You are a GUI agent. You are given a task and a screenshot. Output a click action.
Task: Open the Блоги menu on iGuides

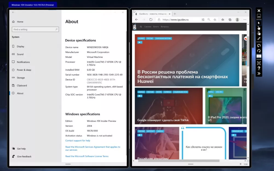pos(156,27)
